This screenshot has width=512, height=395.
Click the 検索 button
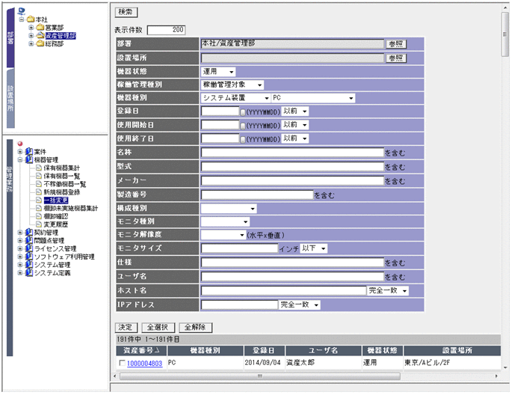[x=126, y=12]
